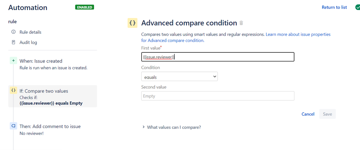
Task: Click the green checkmark icon at top right
Action: click(x=357, y=7)
